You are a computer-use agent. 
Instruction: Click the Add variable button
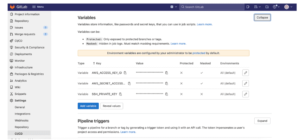coord(88,106)
